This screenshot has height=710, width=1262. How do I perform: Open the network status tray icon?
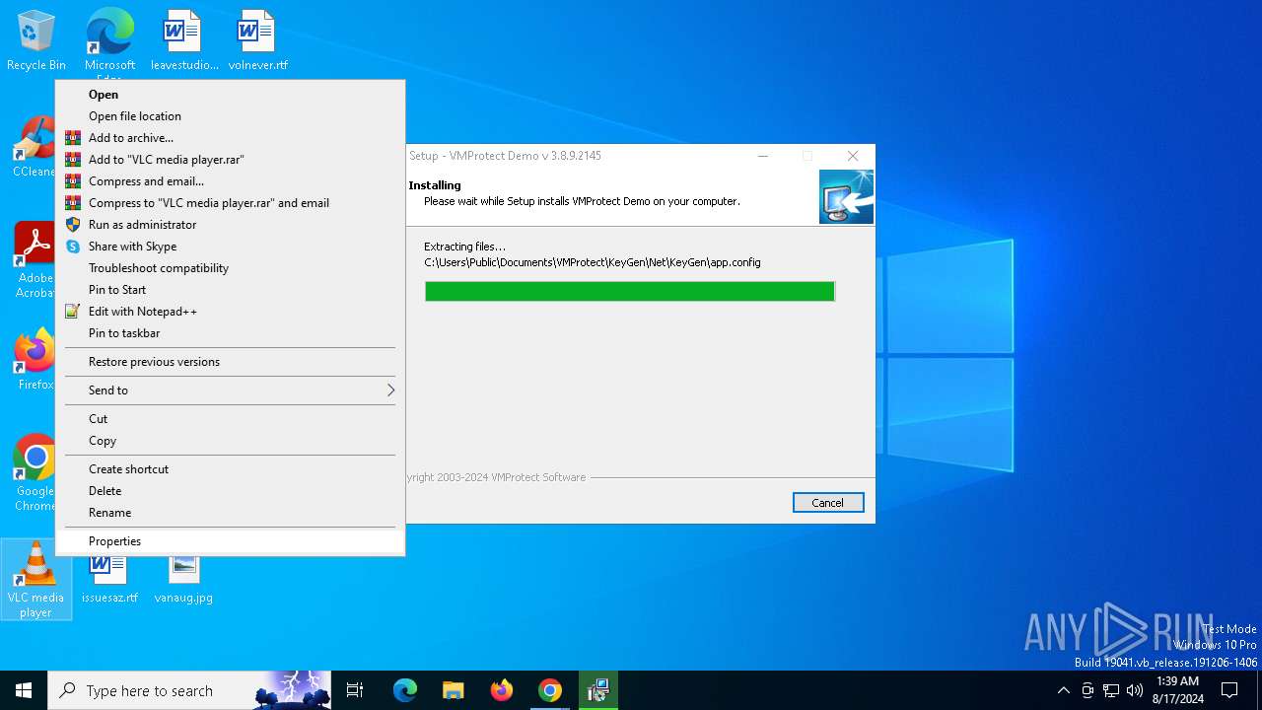1111,690
